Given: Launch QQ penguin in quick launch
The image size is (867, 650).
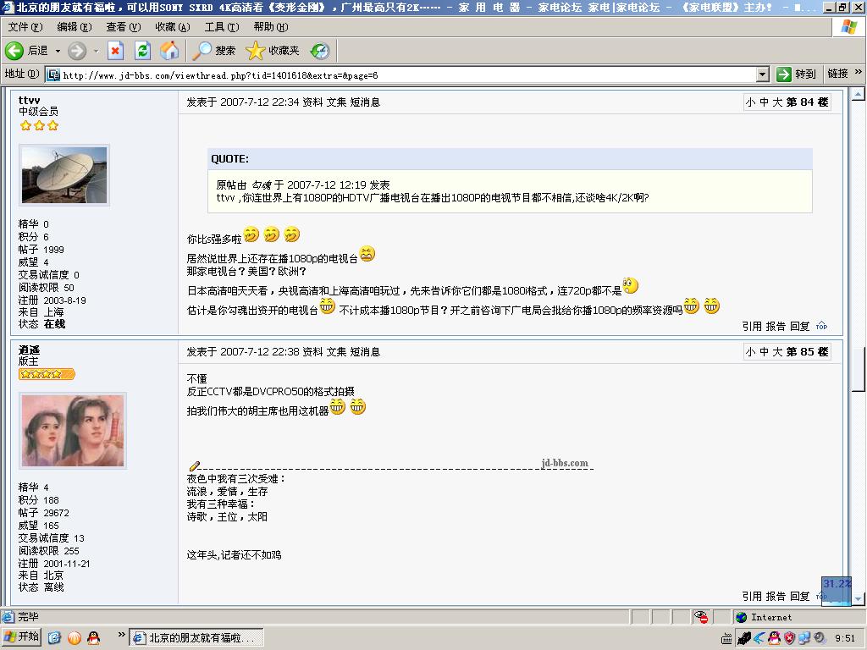Looking at the screenshot, I should 93,637.
